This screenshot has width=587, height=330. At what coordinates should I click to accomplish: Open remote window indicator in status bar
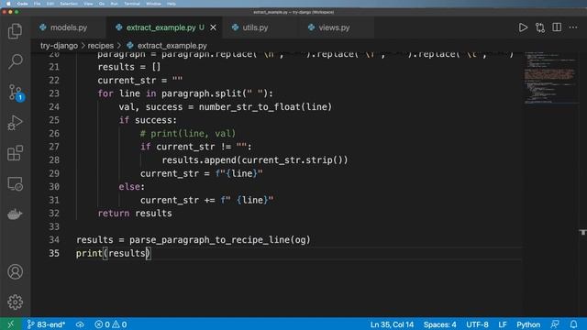[10, 324]
